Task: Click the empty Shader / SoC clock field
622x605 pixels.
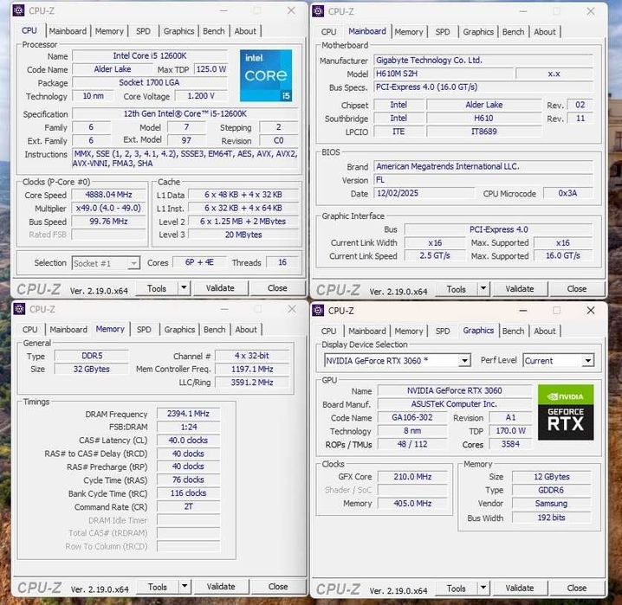Action: (412, 490)
